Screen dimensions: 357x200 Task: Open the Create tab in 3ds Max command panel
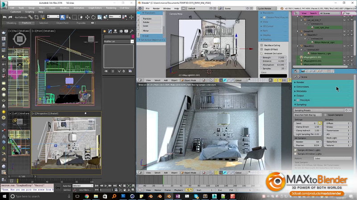104,31
